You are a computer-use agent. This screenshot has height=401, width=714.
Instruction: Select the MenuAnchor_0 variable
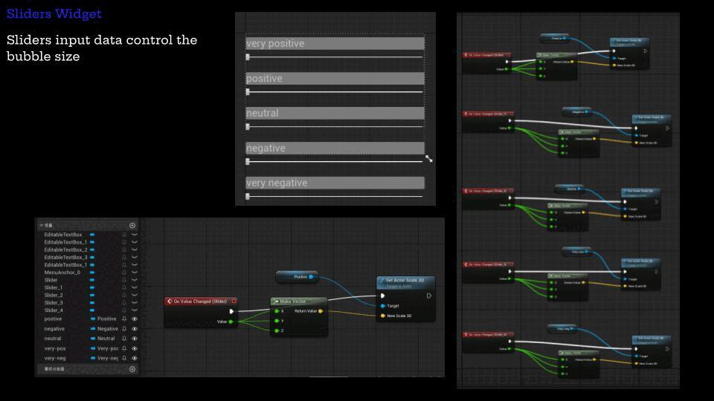[58, 273]
